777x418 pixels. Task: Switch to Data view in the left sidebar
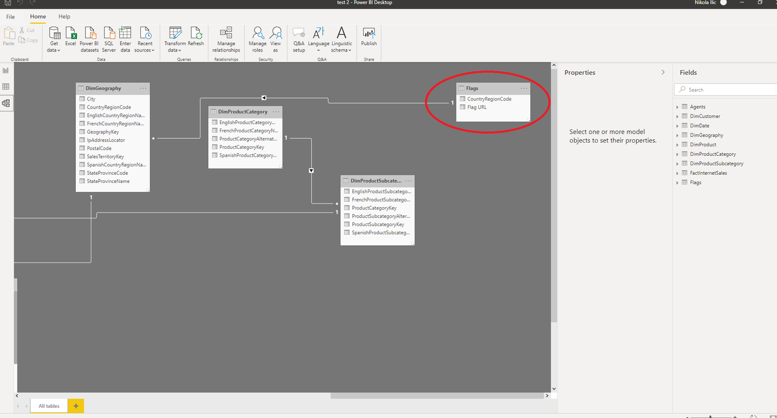pyautogui.click(x=6, y=87)
